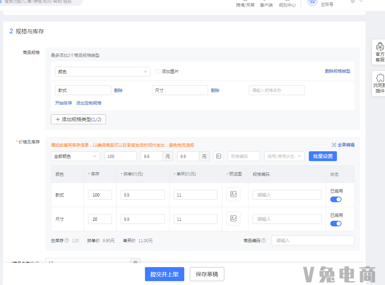Click the 官方客服 icon on right sidebar
This screenshot has height=285, width=385.
click(x=380, y=51)
